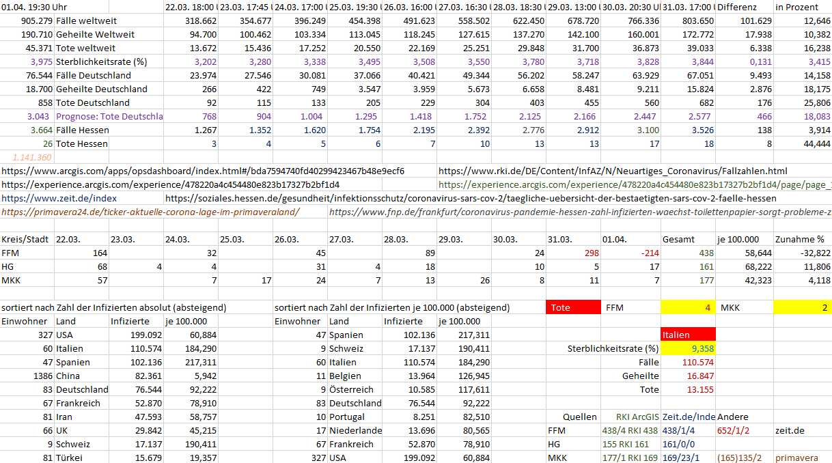Screen dimensions: 832x463
Task: Follow the fnp.de Frankfurt coronavirus link
Action: tap(580, 212)
